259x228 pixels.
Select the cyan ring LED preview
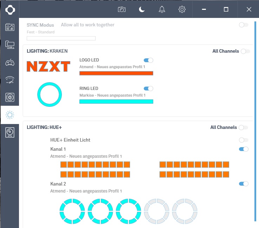coord(50,95)
